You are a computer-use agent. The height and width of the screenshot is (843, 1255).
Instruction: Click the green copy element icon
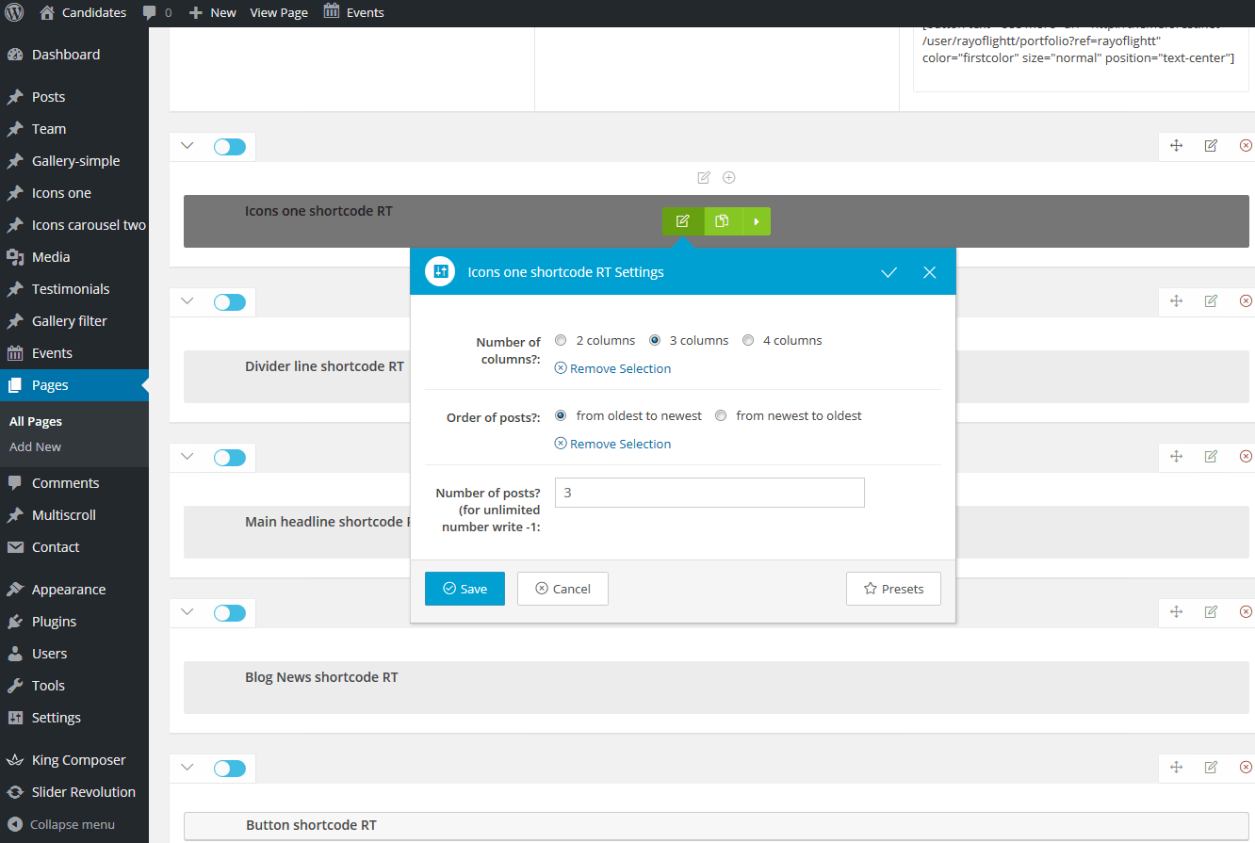click(722, 221)
